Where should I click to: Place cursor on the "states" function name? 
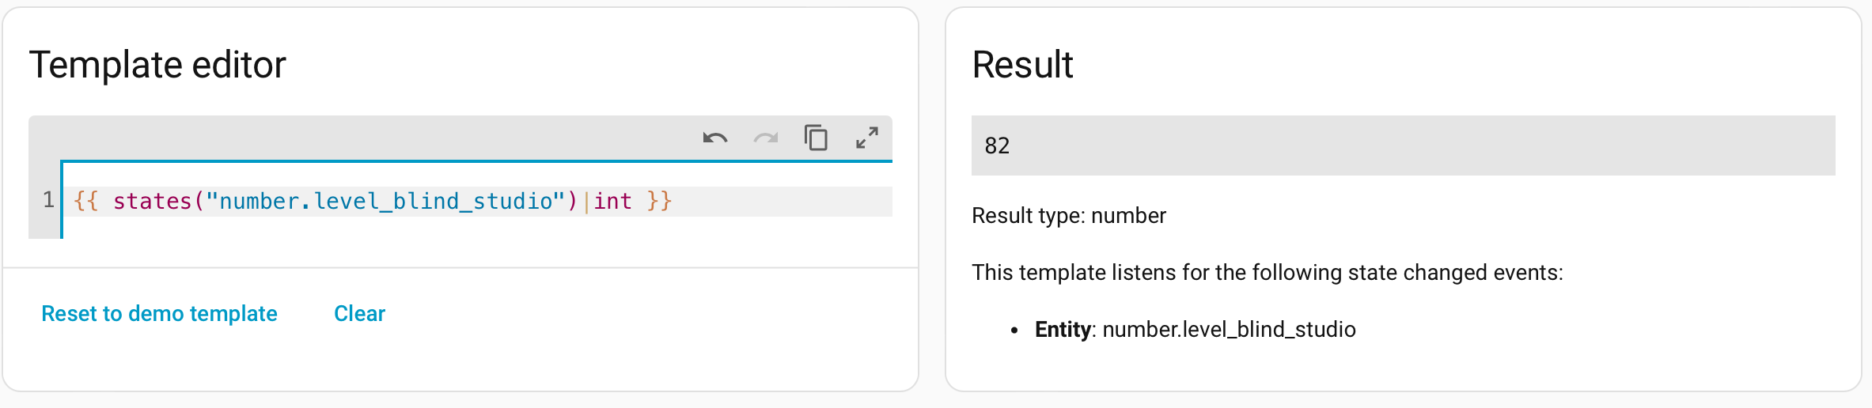coord(152,202)
